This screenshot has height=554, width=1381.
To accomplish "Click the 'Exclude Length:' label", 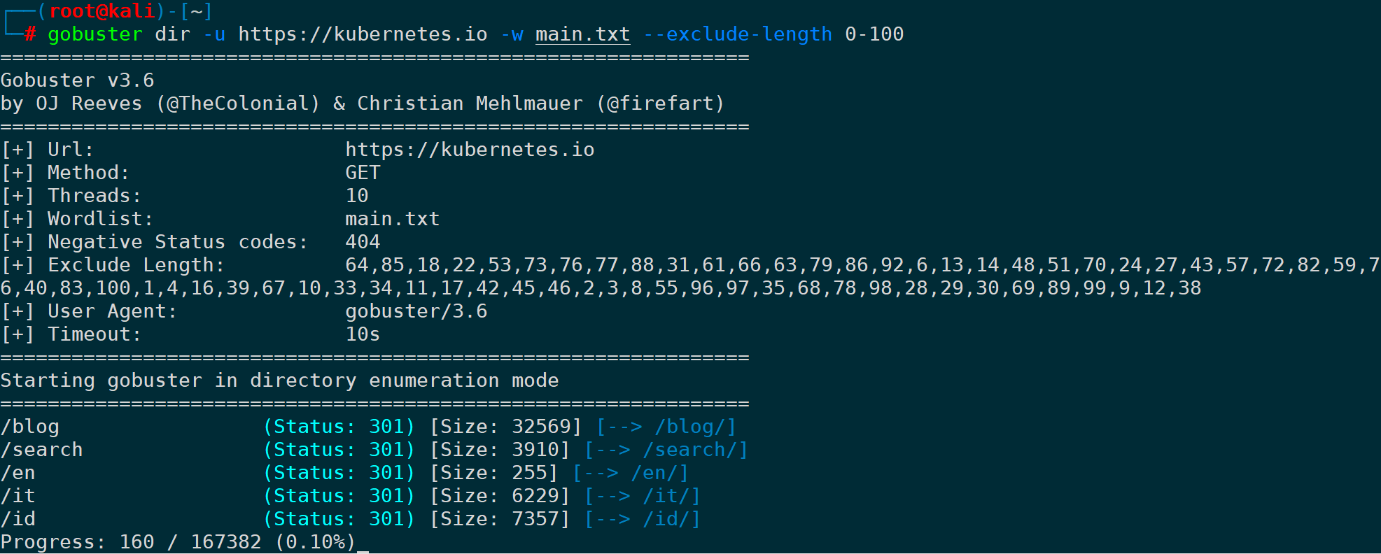I will pyautogui.click(x=136, y=265).
